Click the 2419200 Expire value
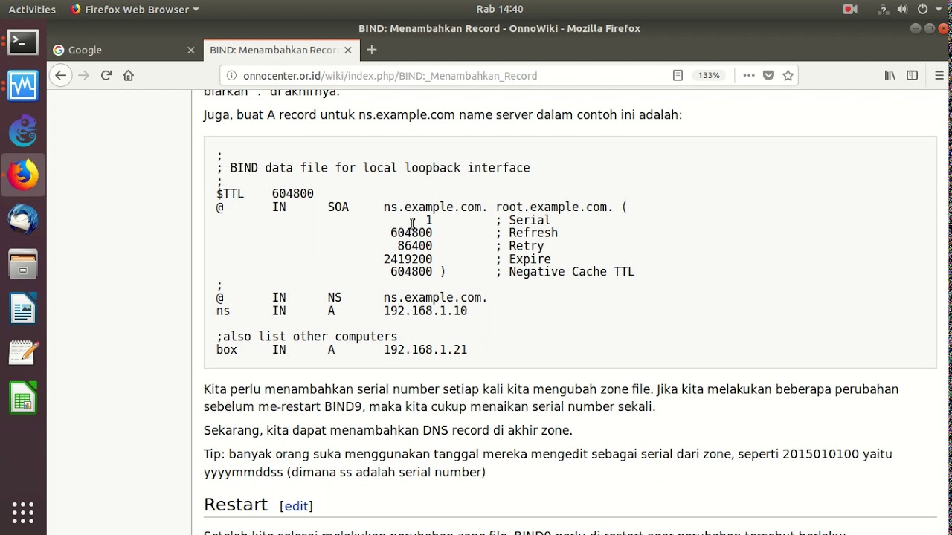952x535 pixels. coord(408,259)
